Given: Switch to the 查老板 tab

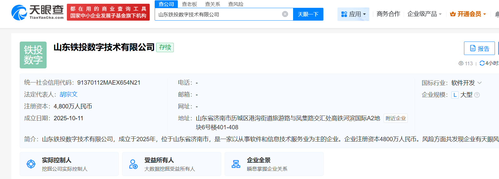Looking at the screenshot, I should point(189,4).
